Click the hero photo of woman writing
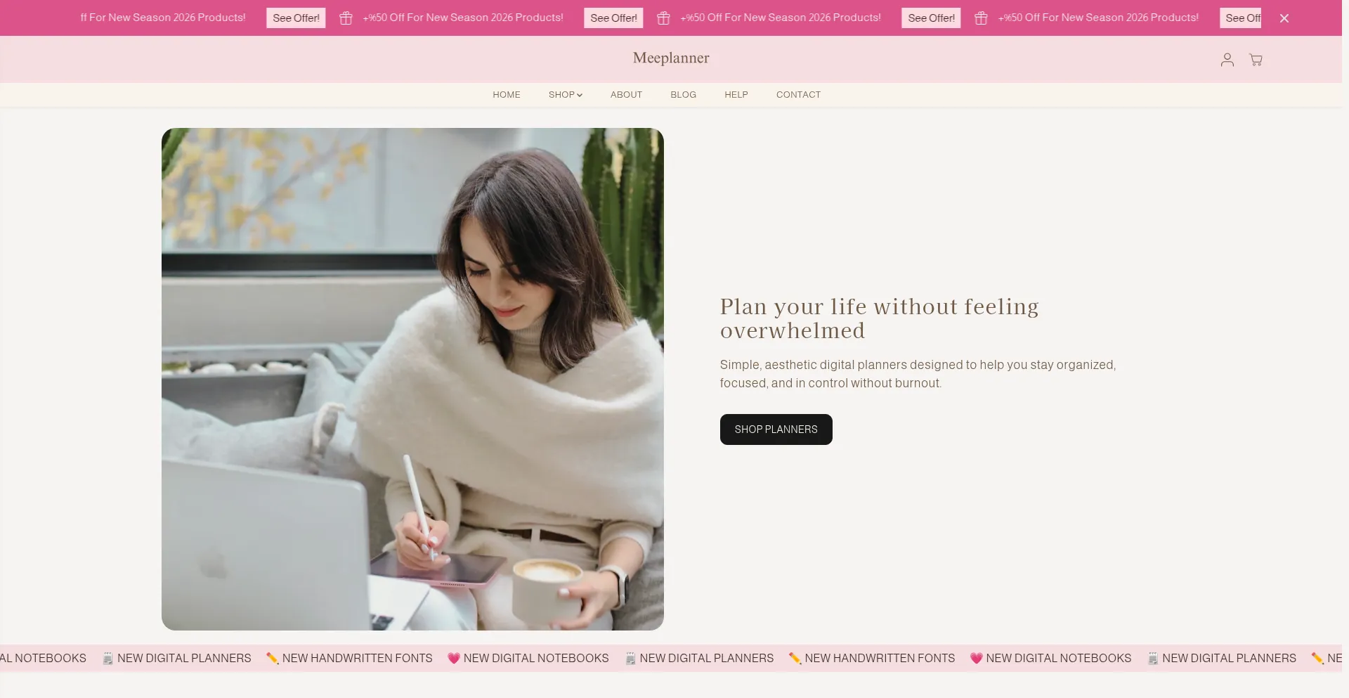 [x=412, y=379]
